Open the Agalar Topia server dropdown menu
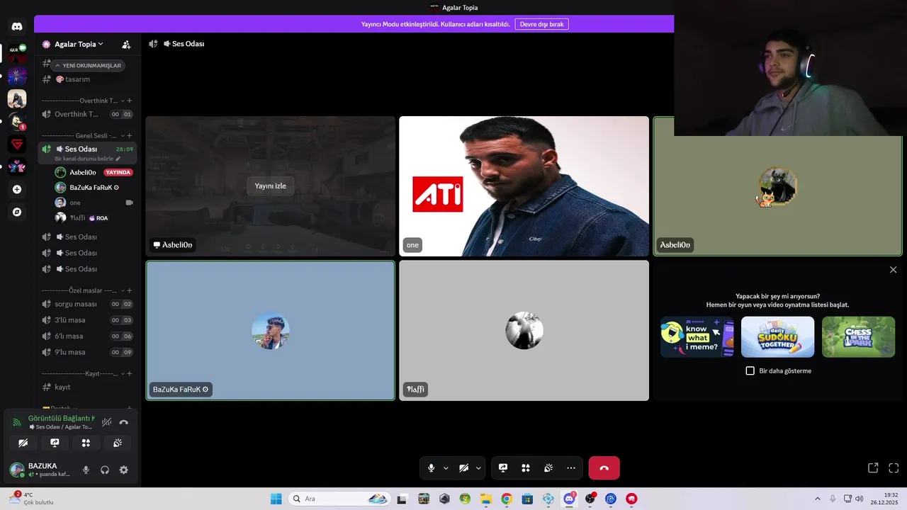The height and width of the screenshot is (510, 907). coord(78,44)
